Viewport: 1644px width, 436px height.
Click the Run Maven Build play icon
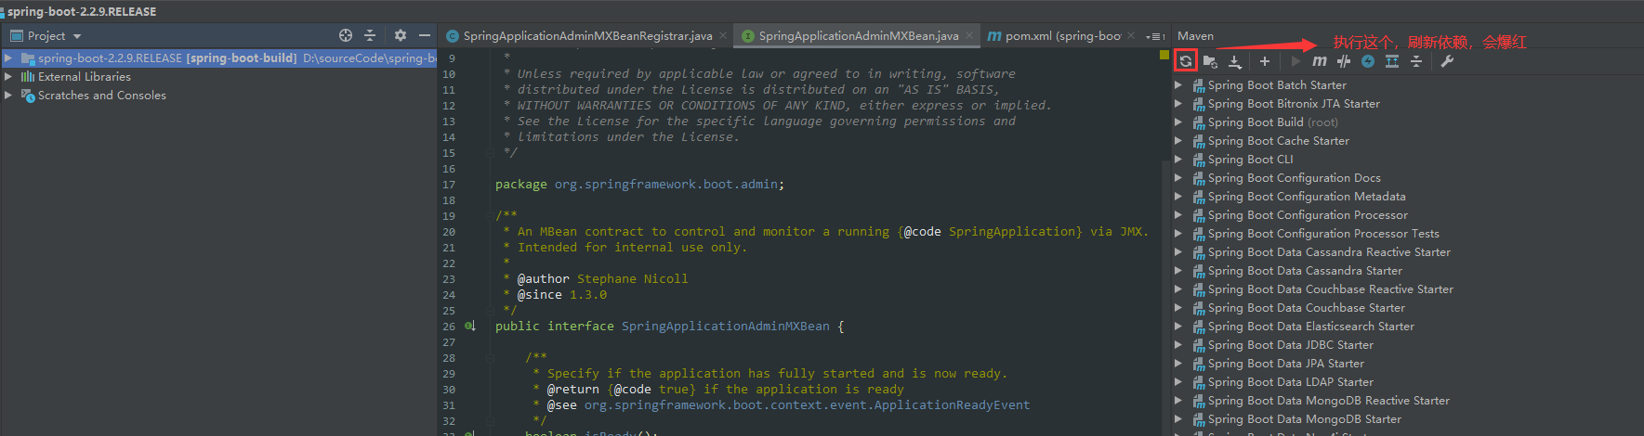click(x=1295, y=61)
